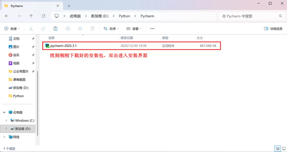
Task: Sort by the 类型 column header
Action: pos(165,38)
